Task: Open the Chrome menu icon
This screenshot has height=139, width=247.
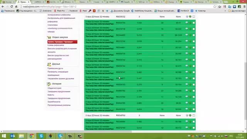Action: coord(244,7)
